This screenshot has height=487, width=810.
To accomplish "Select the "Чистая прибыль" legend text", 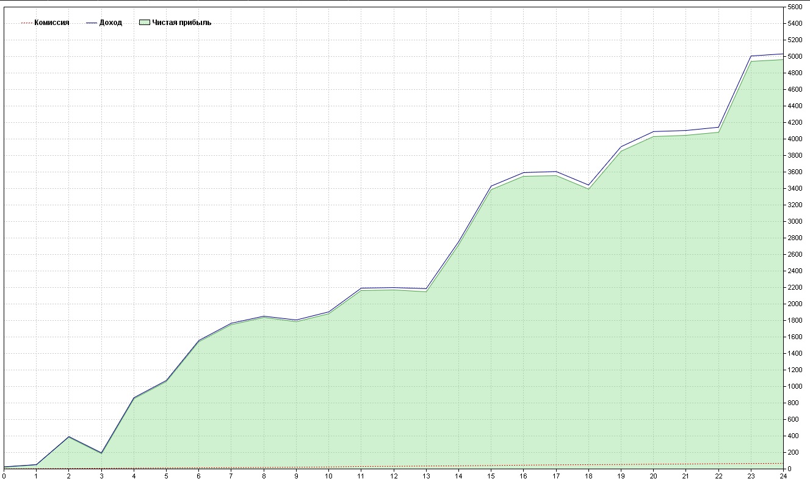I will 181,23.
